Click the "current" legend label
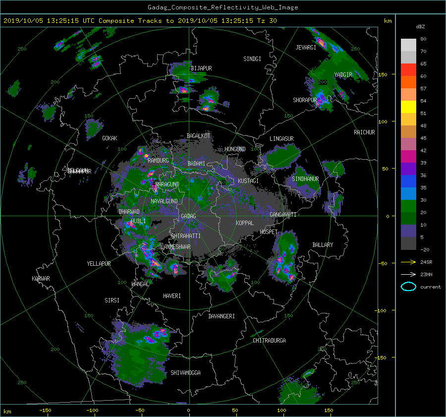The width and height of the screenshot is (446, 417). click(x=431, y=287)
